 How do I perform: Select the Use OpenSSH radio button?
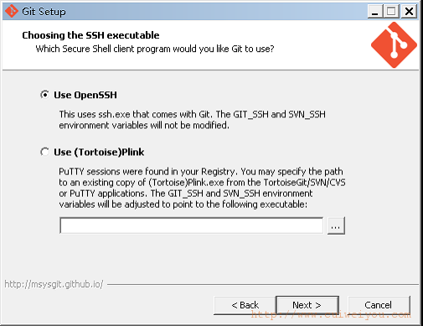click(x=44, y=95)
